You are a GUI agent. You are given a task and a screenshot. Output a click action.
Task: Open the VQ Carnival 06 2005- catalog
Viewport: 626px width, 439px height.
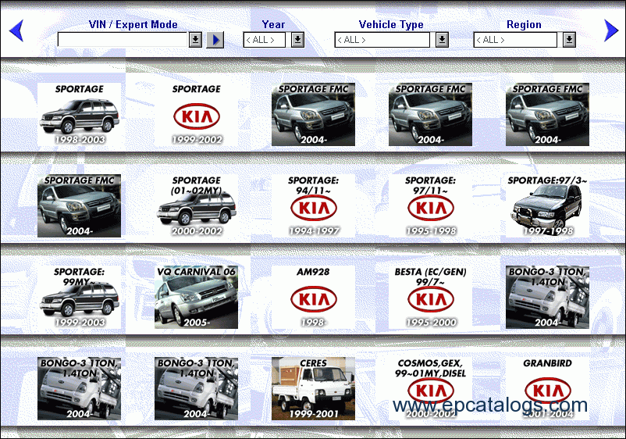point(196,297)
